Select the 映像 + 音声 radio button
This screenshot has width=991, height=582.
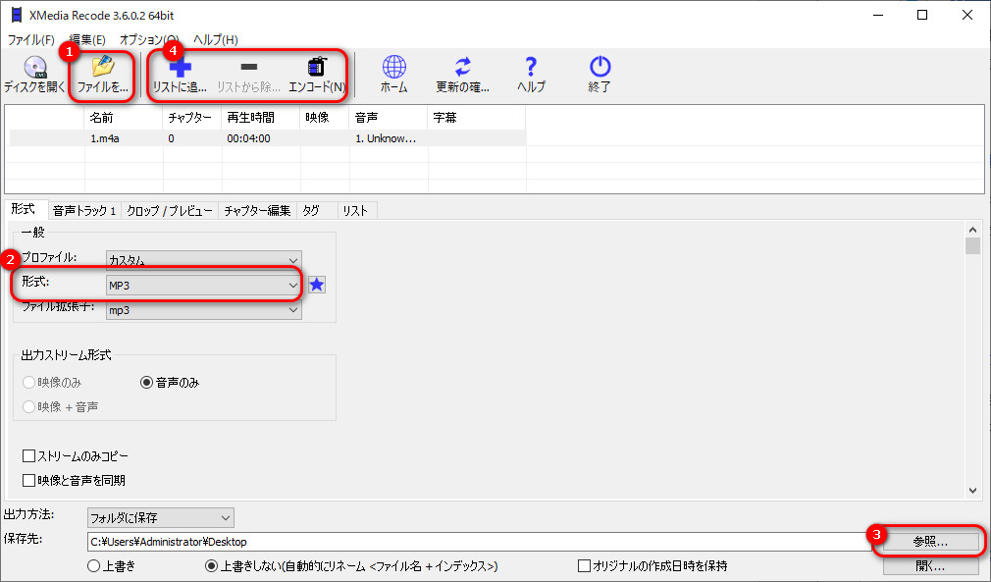point(28,407)
